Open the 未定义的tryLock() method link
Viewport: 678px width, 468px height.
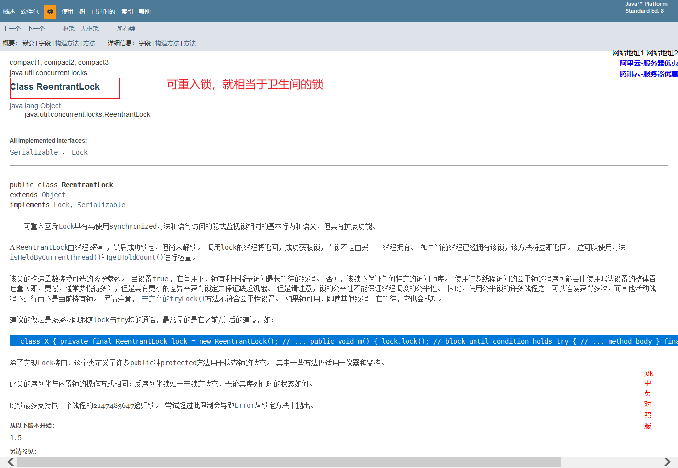pos(173,299)
